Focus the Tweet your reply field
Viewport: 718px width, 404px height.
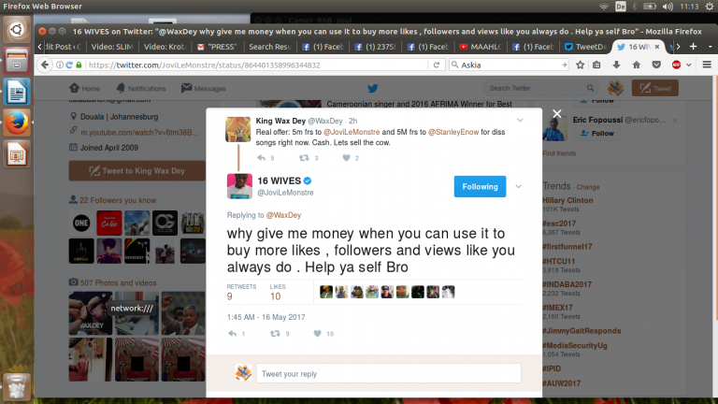pos(388,373)
